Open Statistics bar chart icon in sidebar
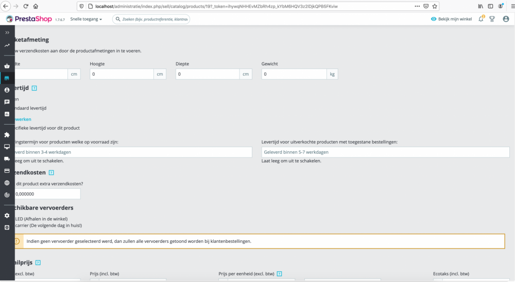Image resolution: width=515 pixels, height=282 pixels. [7, 114]
